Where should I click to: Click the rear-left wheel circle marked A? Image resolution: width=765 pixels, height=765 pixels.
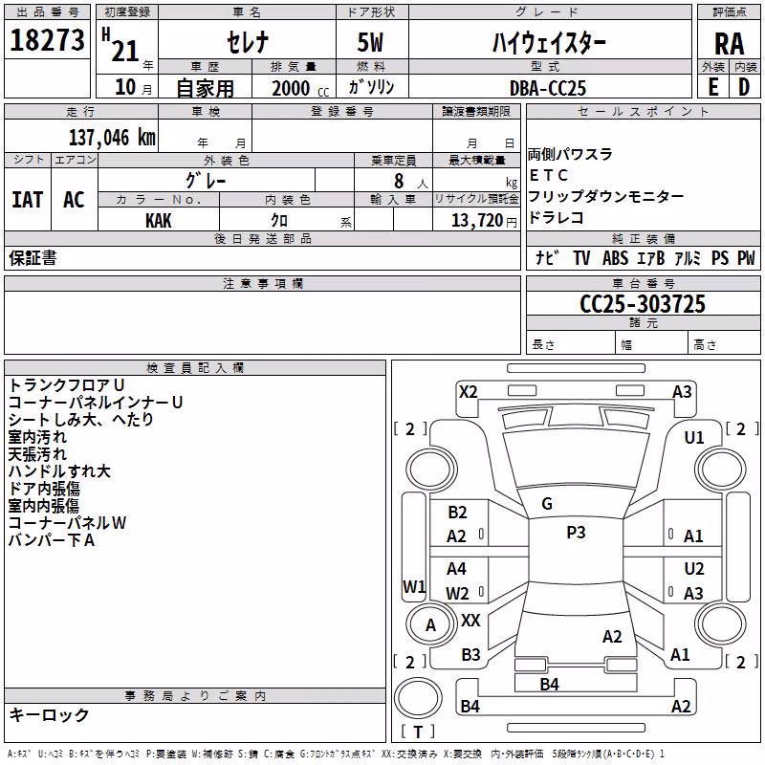(x=430, y=624)
